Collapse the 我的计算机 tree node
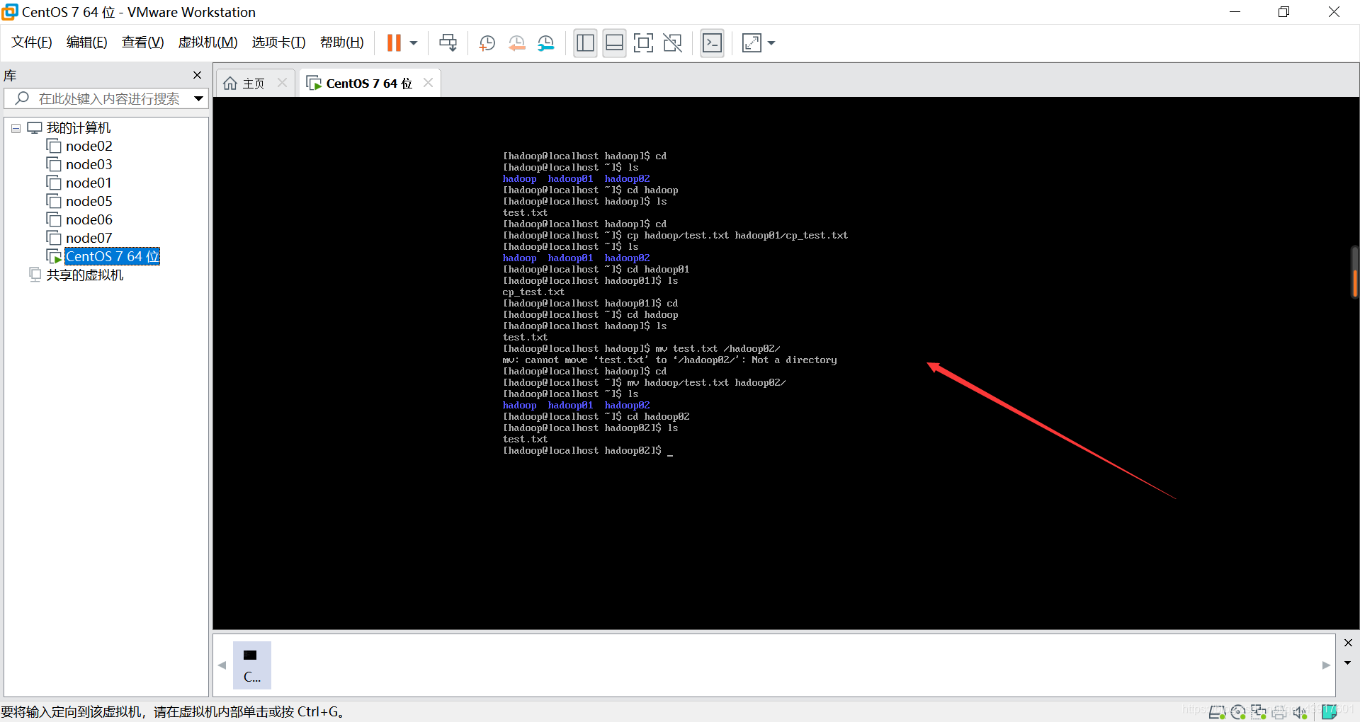 point(16,129)
